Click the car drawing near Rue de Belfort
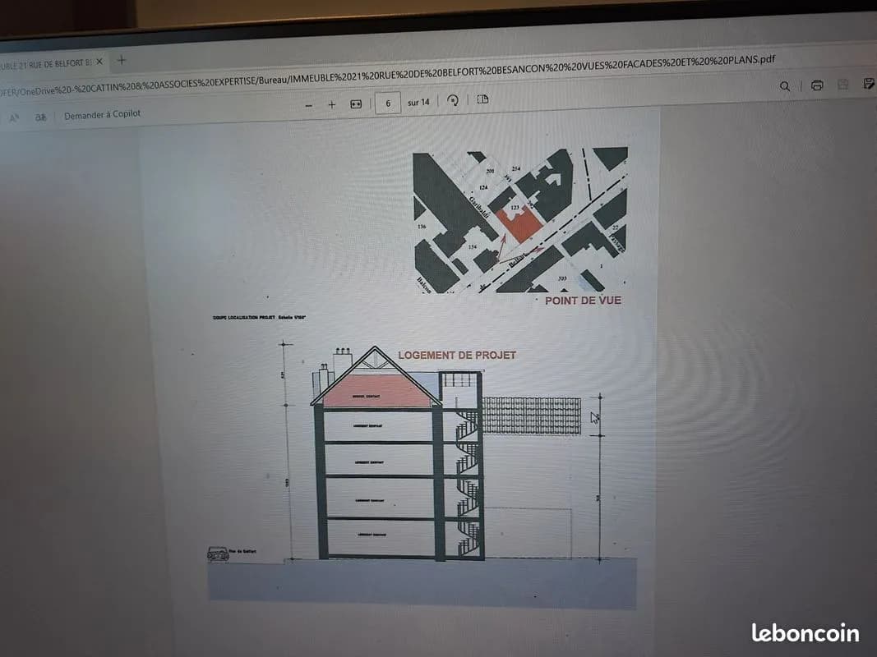Viewport: 877px width, 657px height. pyautogui.click(x=218, y=554)
